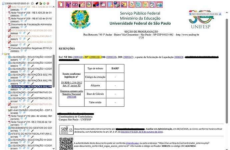The height and width of the screenshot is (150, 230).
Task: Click the tag icon beside process number
Action: coord(37,3)
